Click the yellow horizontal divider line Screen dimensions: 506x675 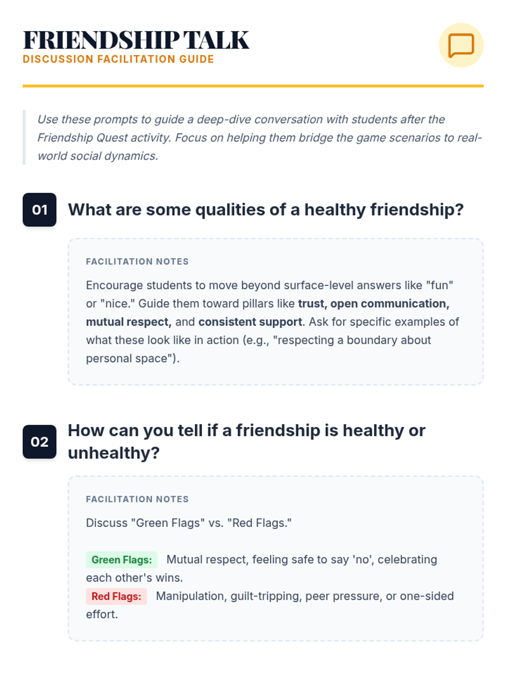[253, 86]
